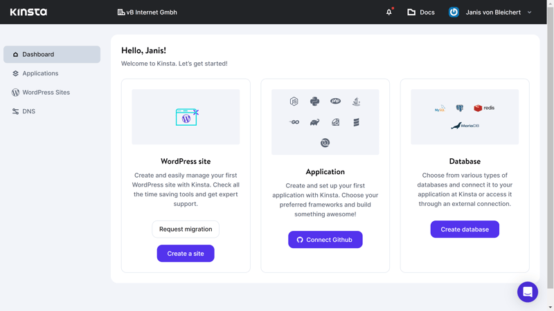Click the "Hello, Janis!" heading

pyautogui.click(x=143, y=50)
